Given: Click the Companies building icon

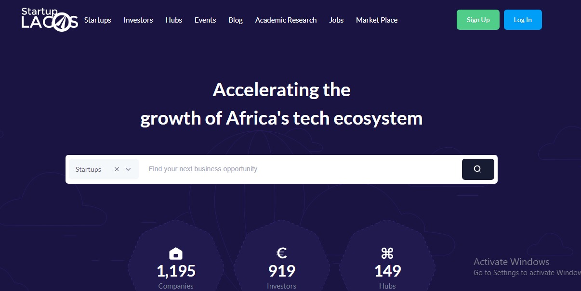Looking at the screenshot, I should 176,253.
